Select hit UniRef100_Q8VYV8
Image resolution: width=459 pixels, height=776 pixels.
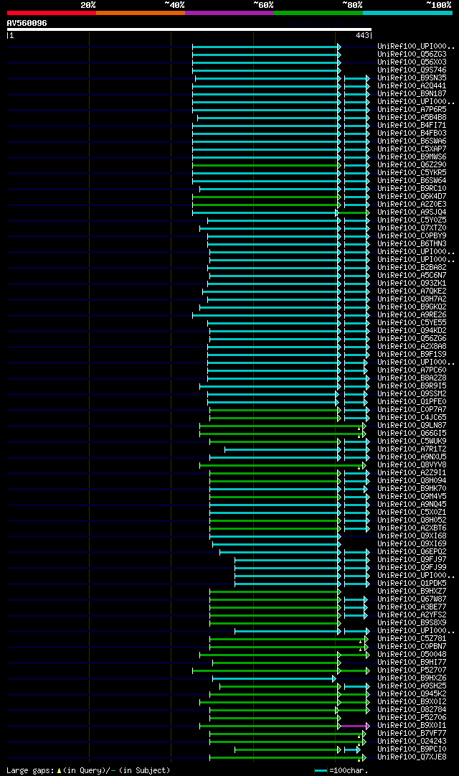tap(412, 466)
